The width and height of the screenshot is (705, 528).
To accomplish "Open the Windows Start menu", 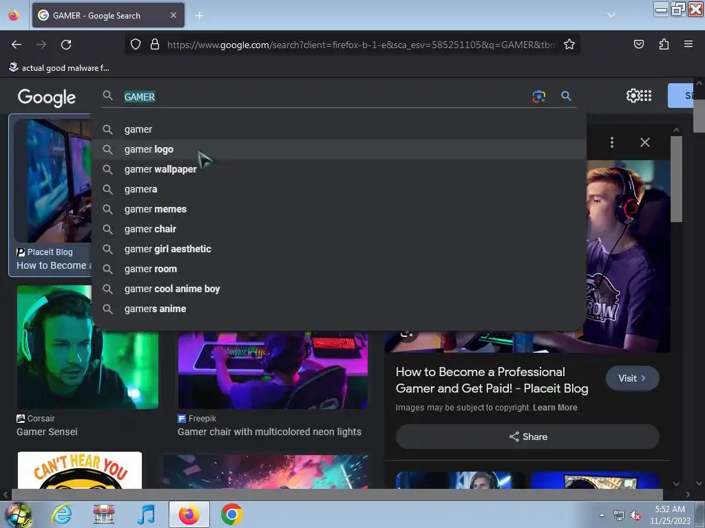I will [18, 515].
